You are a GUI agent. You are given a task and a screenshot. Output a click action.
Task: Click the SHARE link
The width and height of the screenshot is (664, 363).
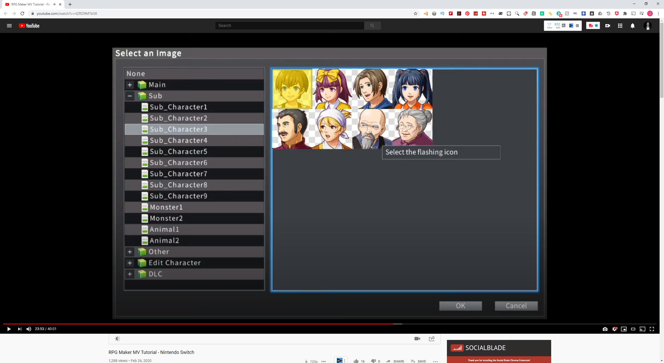[395, 361]
